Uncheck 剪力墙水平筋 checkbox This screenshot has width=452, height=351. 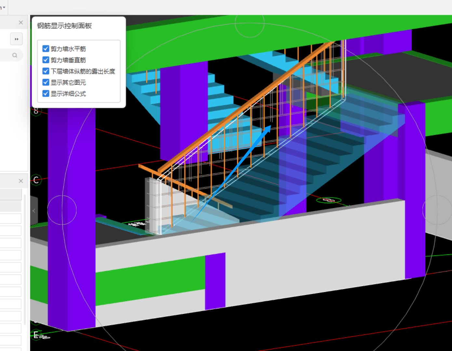click(x=46, y=49)
